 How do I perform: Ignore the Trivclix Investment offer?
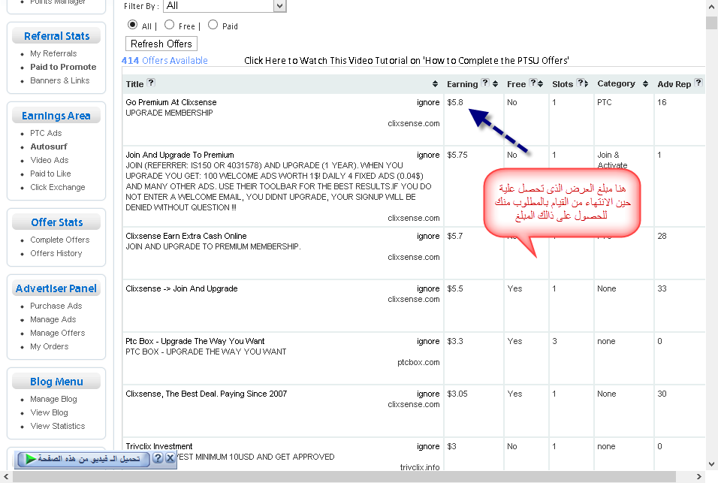[428, 447]
